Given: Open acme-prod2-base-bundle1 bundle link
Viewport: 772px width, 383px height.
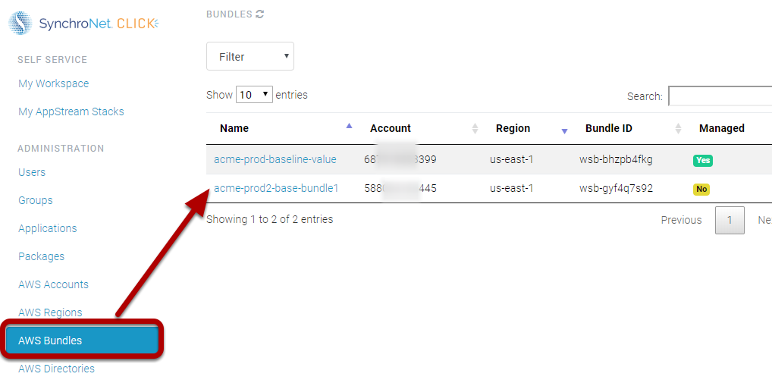Looking at the screenshot, I should tap(276, 188).
